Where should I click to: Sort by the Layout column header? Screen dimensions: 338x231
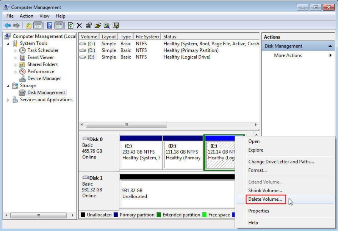coord(108,37)
